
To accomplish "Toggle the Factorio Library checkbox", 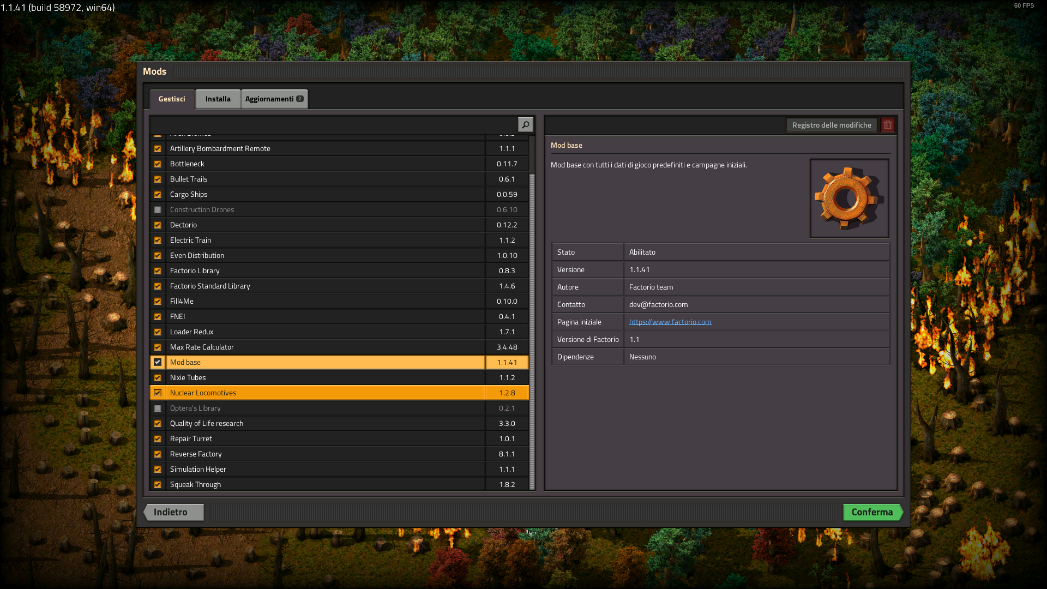I will click(158, 271).
